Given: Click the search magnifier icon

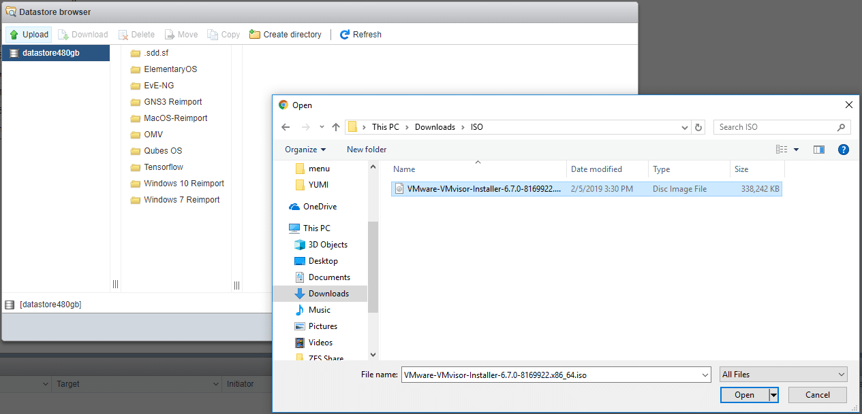Looking at the screenshot, I should pos(841,127).
